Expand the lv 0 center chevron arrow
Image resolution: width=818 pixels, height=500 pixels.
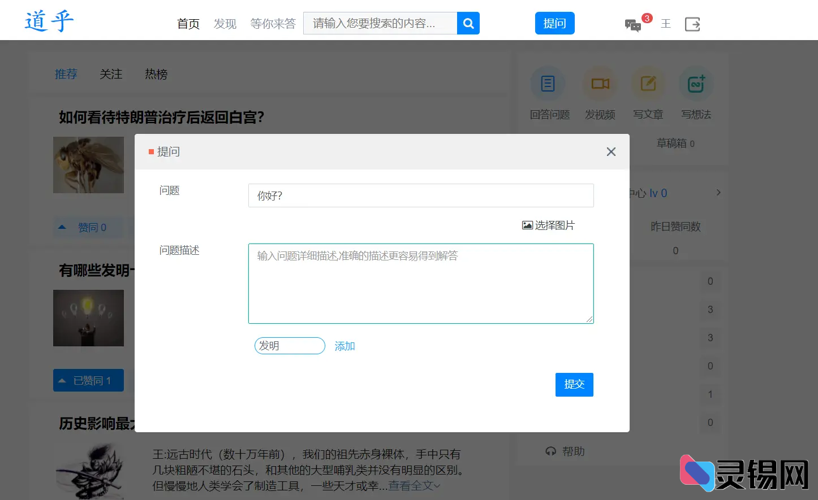pyautogui.click(x=718, y=193)
